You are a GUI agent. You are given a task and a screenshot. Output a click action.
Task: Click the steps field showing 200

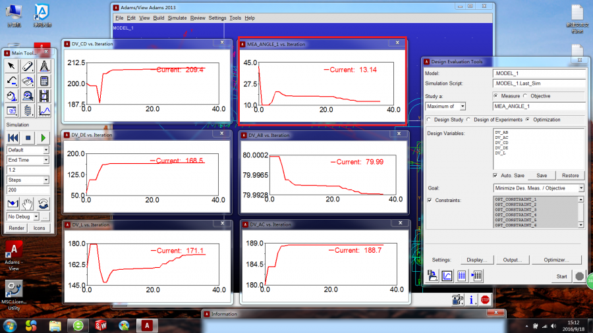pyautogui.click(x=28, y=190)
